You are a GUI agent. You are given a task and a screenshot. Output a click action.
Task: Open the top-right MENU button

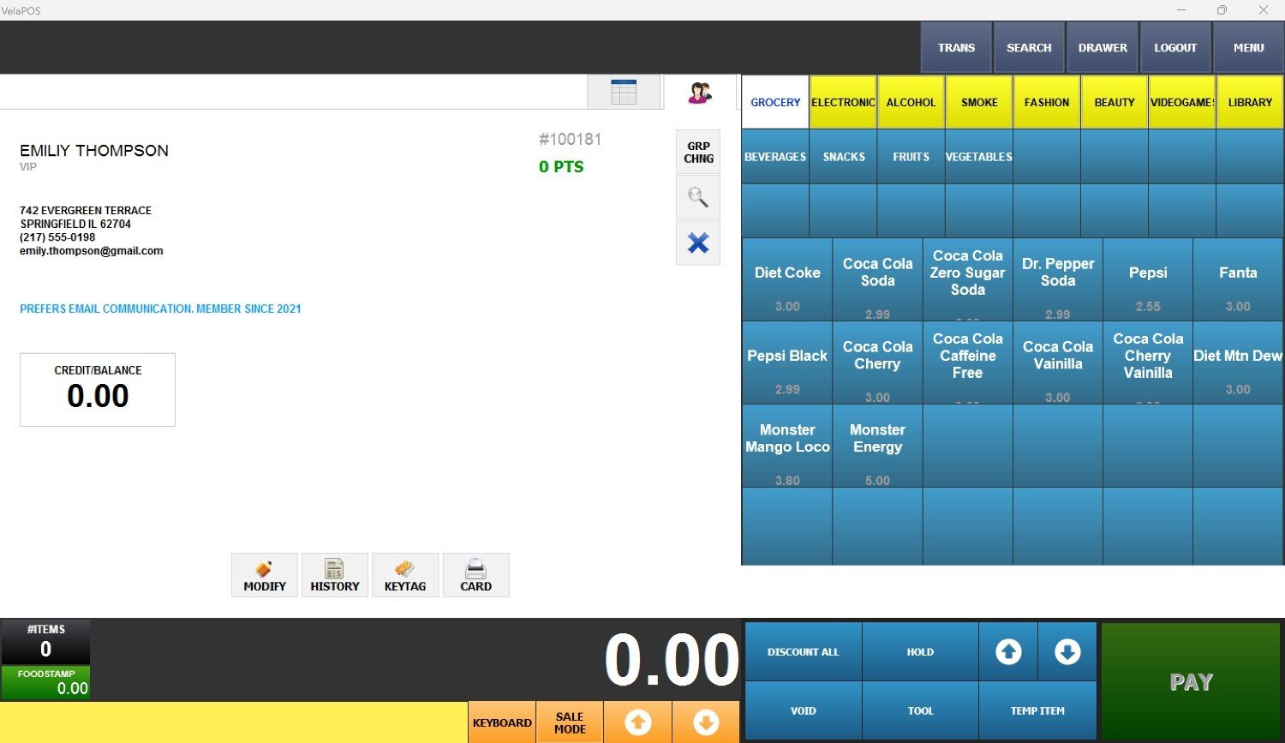tap(1248, 48)
